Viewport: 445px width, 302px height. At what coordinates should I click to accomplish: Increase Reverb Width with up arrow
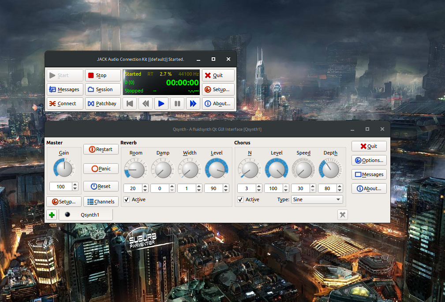pos(198,186)
